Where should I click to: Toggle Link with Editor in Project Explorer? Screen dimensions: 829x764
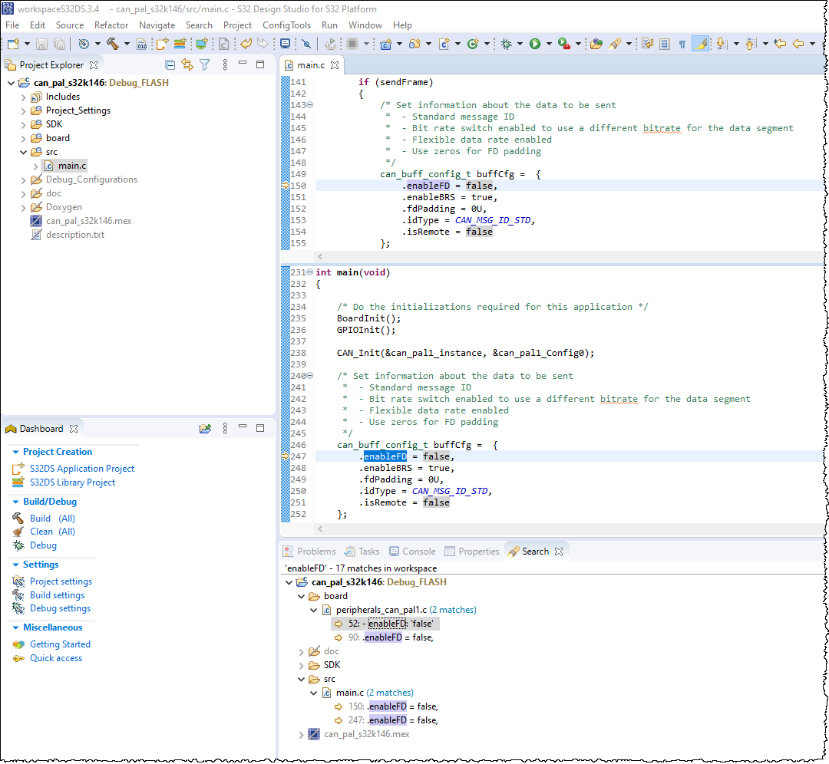187,65
